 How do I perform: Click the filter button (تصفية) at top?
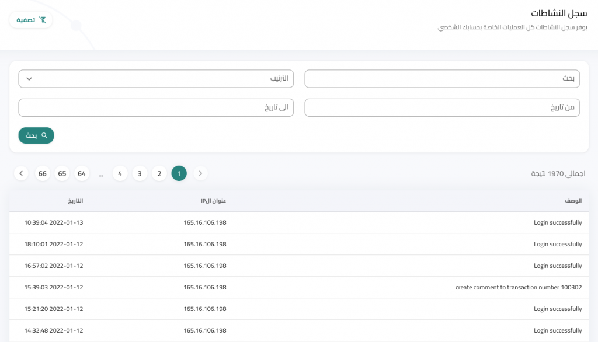coord(31,20)
